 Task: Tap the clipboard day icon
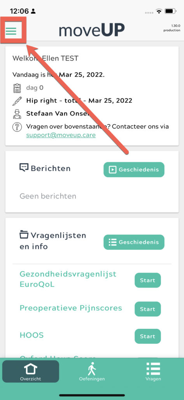(x=17, y=88)
